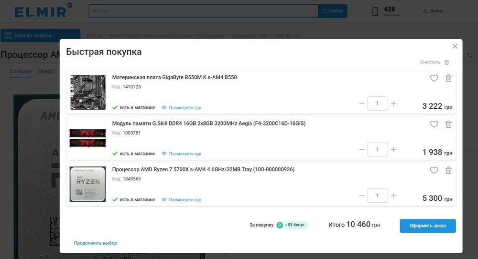Image resolution: width=478 pixels, height=259 pixels.
Task: Decrease quantity of Ryzen 7 5700X
Action: (361, 196)
